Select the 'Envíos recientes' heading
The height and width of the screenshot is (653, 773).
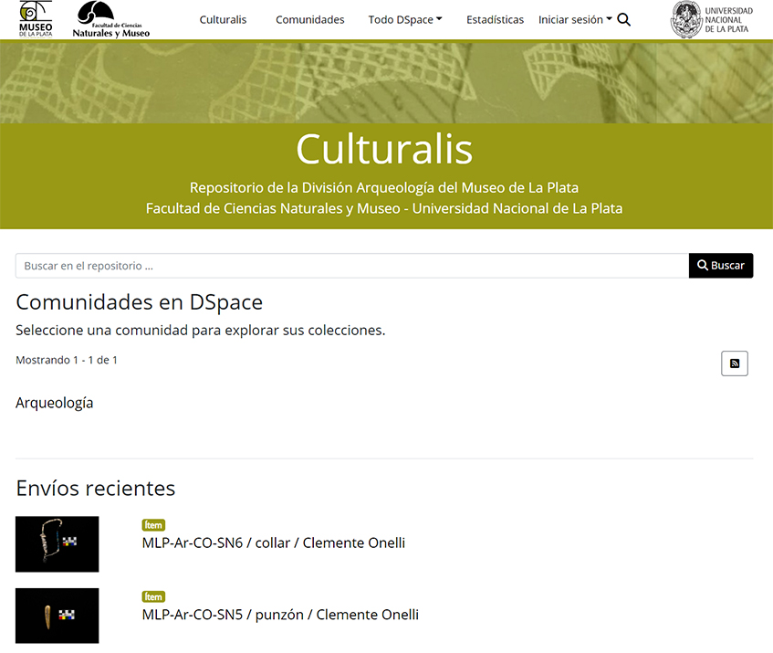(x=96, y=489)
